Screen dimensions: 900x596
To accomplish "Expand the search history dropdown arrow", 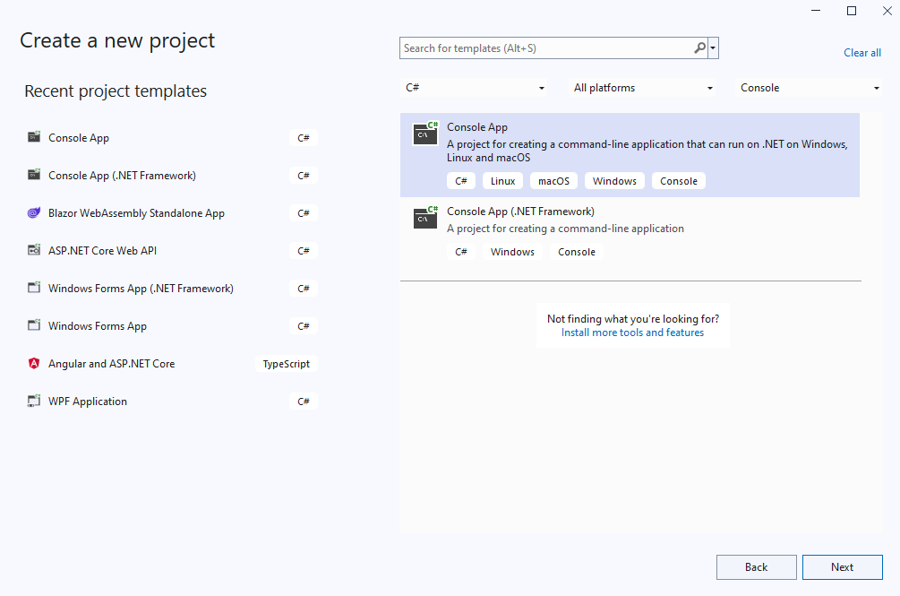I will (713, 48).
